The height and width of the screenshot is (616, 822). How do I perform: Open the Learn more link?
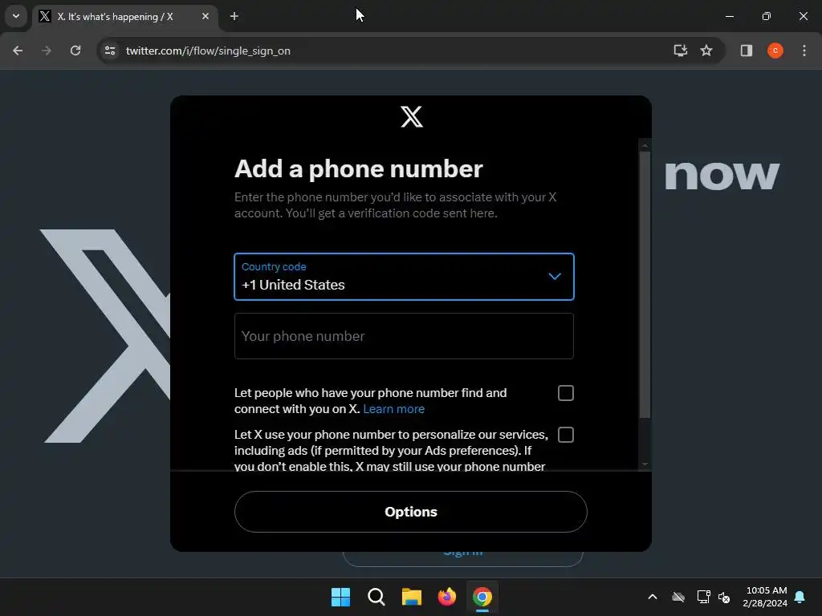coord(393,409)
